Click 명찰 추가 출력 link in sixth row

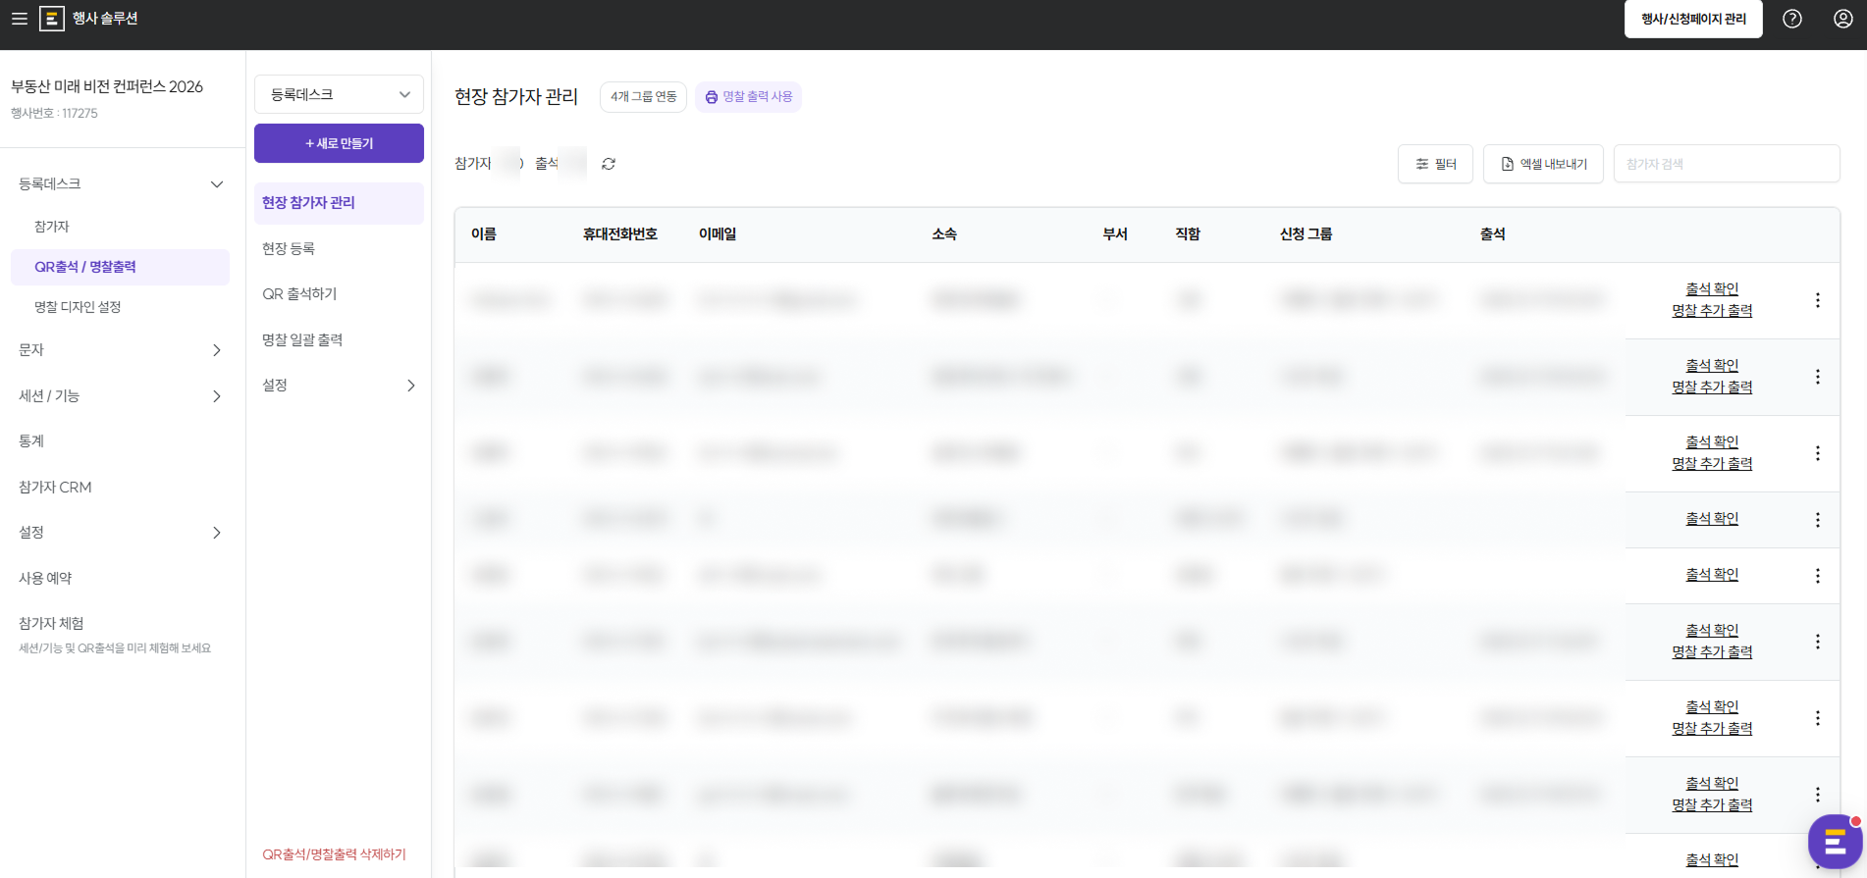tap(1712, 652)
